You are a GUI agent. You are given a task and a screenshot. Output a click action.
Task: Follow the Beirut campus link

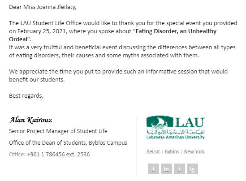click(153, 151)
